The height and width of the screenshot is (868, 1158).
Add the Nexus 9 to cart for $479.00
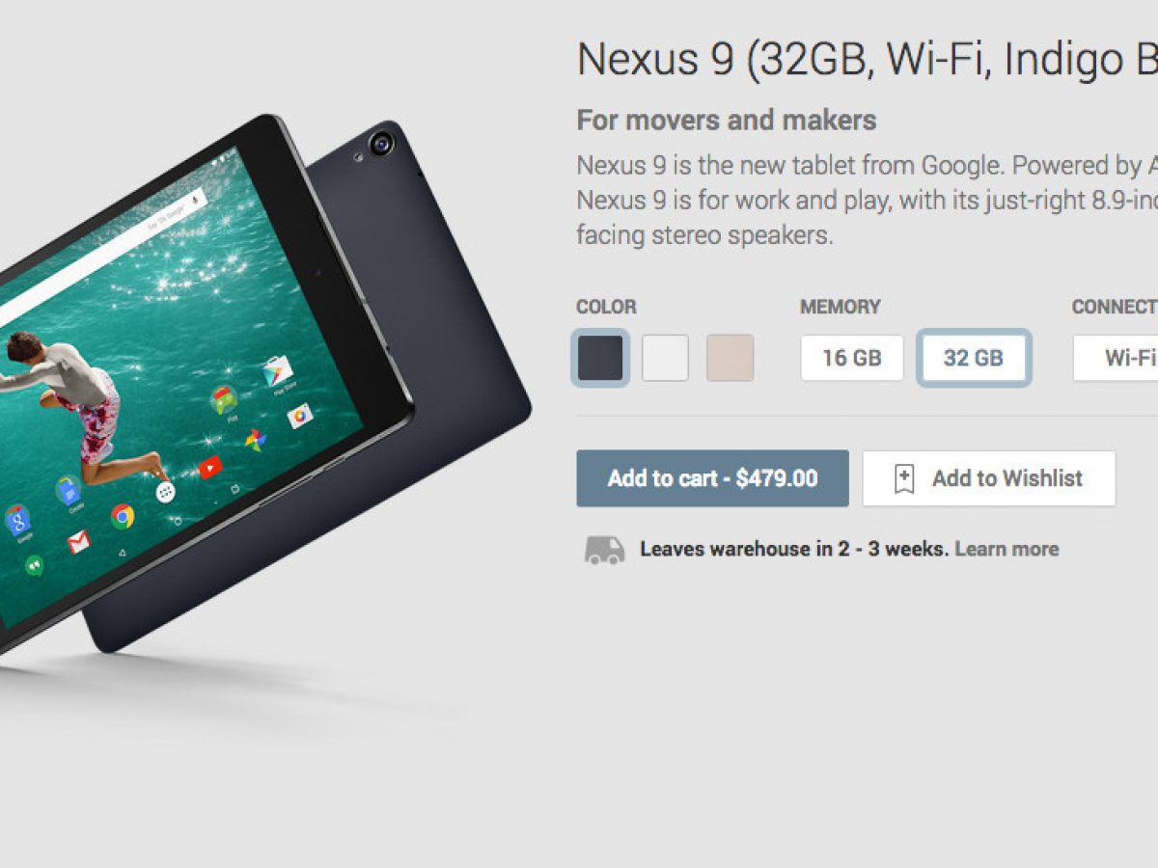pyautogui.click(x=713, y=478)
